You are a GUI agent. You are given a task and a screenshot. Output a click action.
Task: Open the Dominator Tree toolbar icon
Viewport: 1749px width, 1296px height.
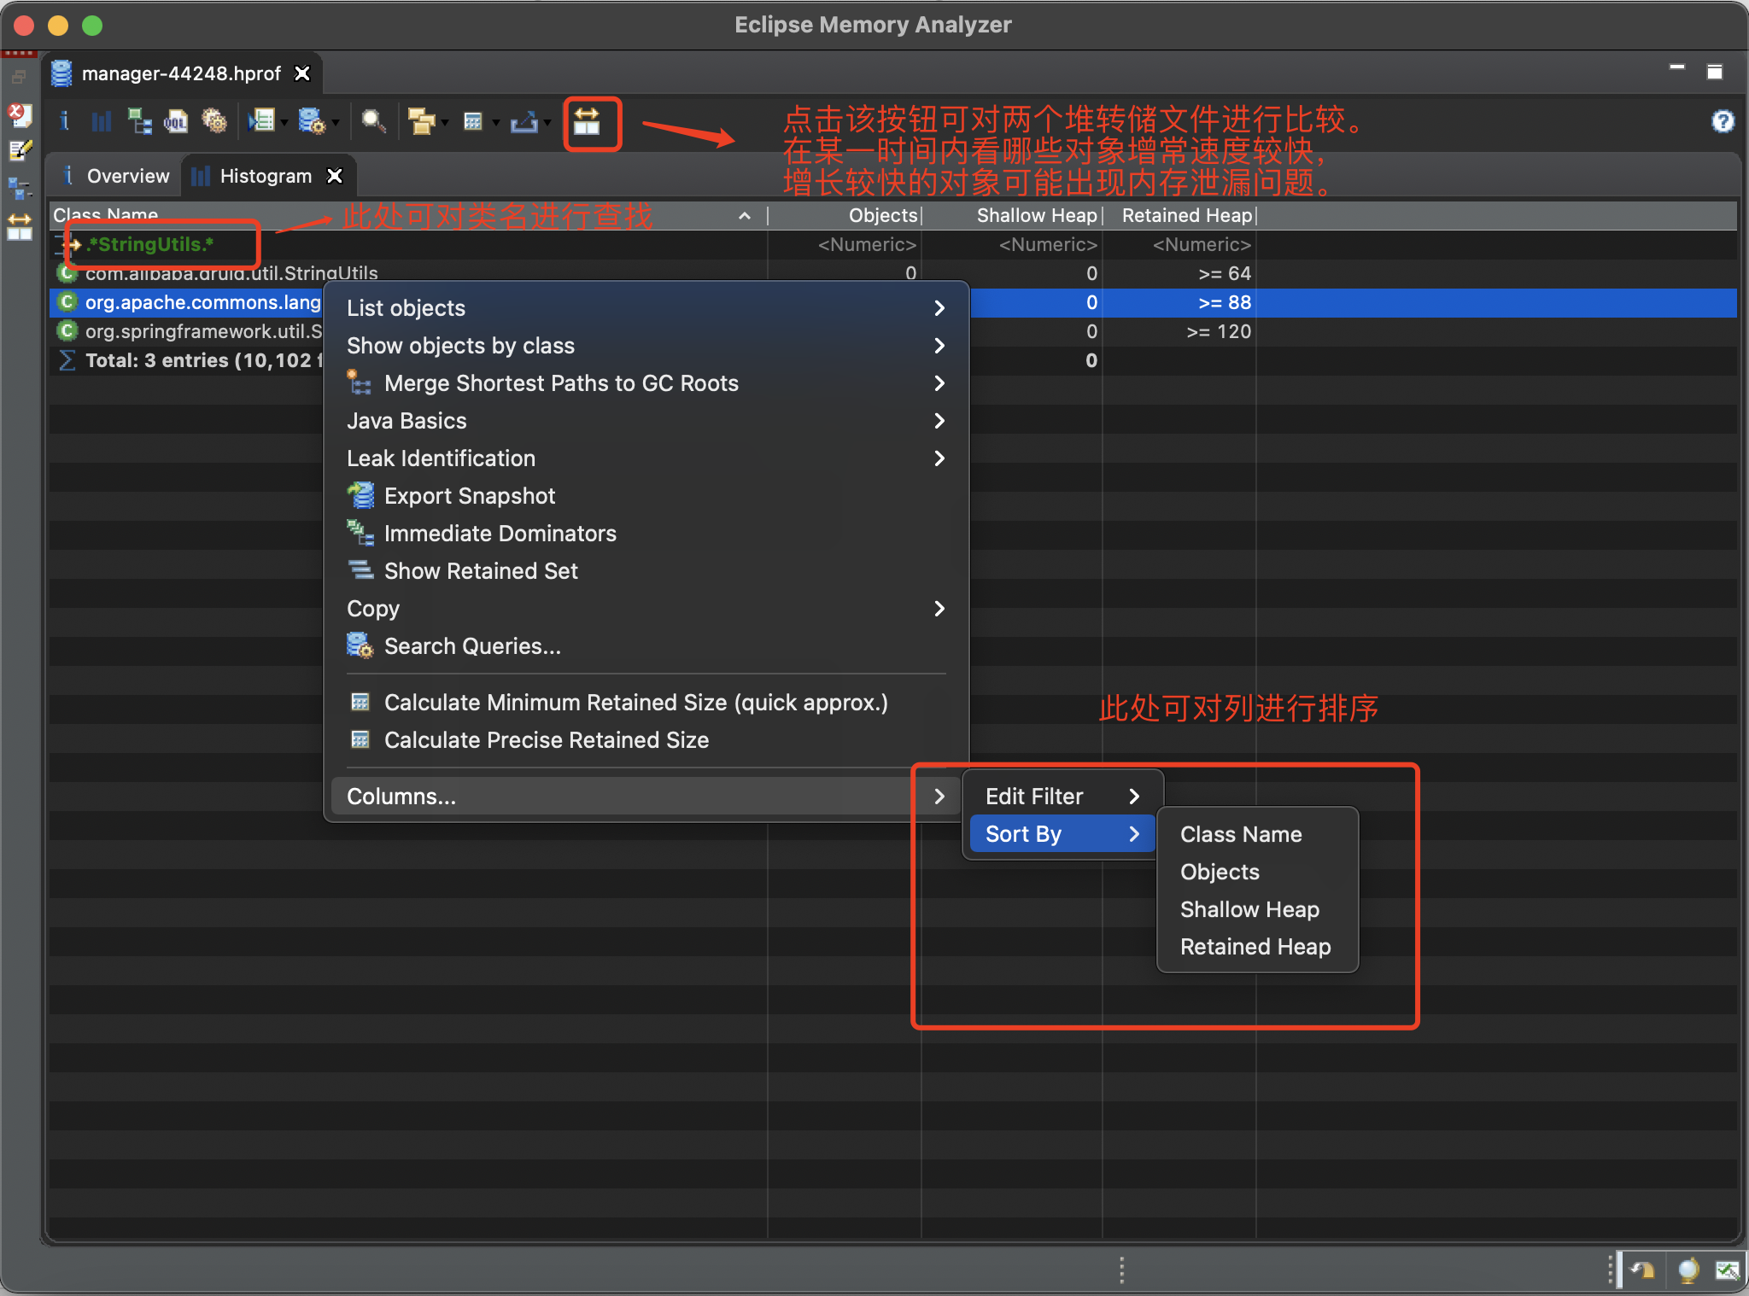(x=139, y=121)
